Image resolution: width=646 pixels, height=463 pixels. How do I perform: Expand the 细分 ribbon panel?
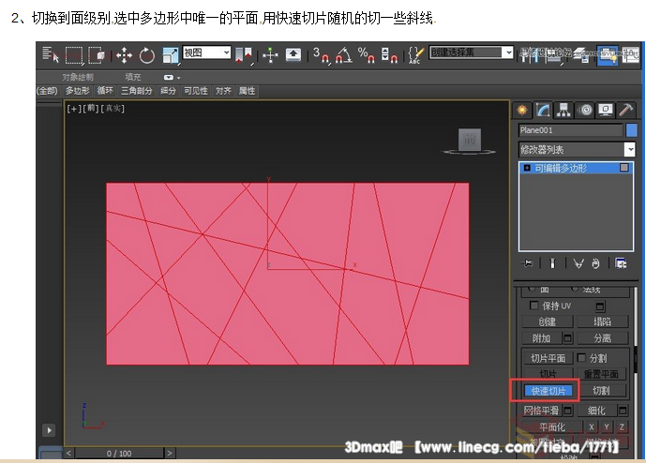168,91
